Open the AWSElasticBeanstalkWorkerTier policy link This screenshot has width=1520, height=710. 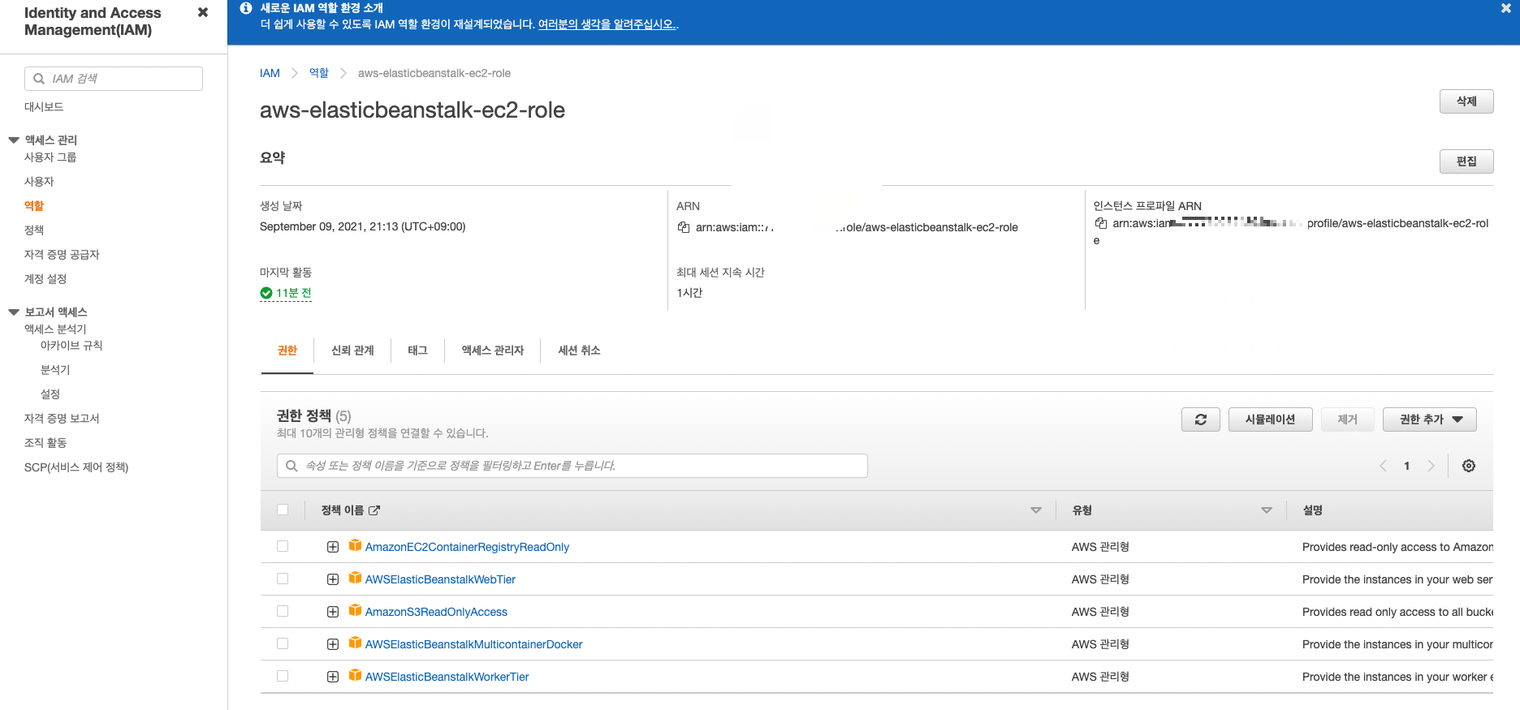[447, 677]
